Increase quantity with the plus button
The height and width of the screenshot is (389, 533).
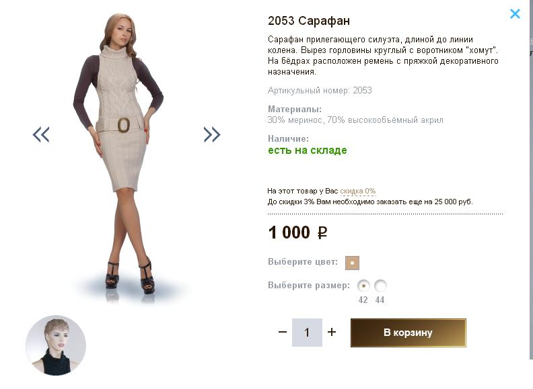point(332,332)
